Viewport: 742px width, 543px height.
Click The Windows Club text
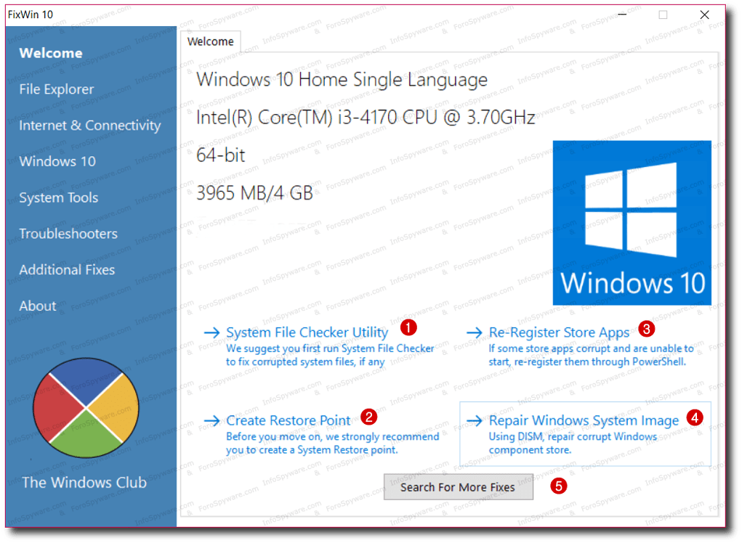[x=84, y=483]
